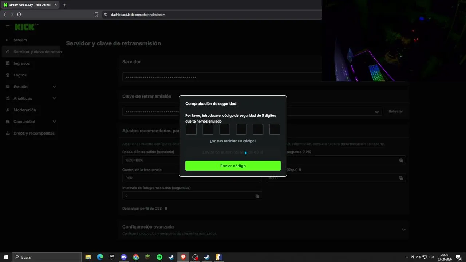Image resolution: width=466 pixels, height=262 pixels.
Task: Open Counter-Strike icon in taskbar
Action: pos(218,257)
